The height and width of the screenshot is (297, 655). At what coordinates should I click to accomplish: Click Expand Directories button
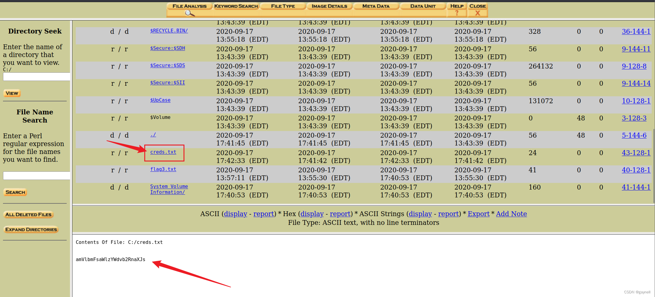[31, 229]
